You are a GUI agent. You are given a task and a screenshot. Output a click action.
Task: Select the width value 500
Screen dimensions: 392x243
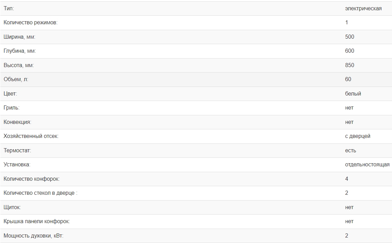[x=350, y=37]
